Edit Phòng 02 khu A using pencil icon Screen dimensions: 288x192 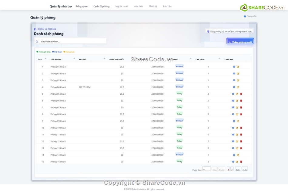[237, 73]
